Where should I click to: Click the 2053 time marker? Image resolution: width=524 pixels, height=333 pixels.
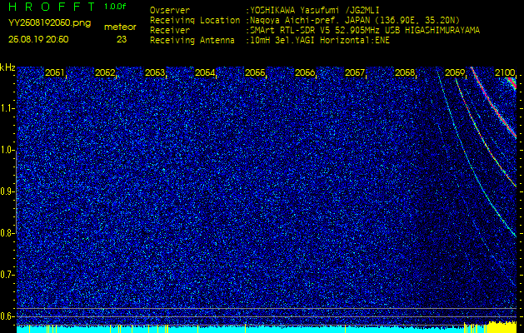click(155, 72)
